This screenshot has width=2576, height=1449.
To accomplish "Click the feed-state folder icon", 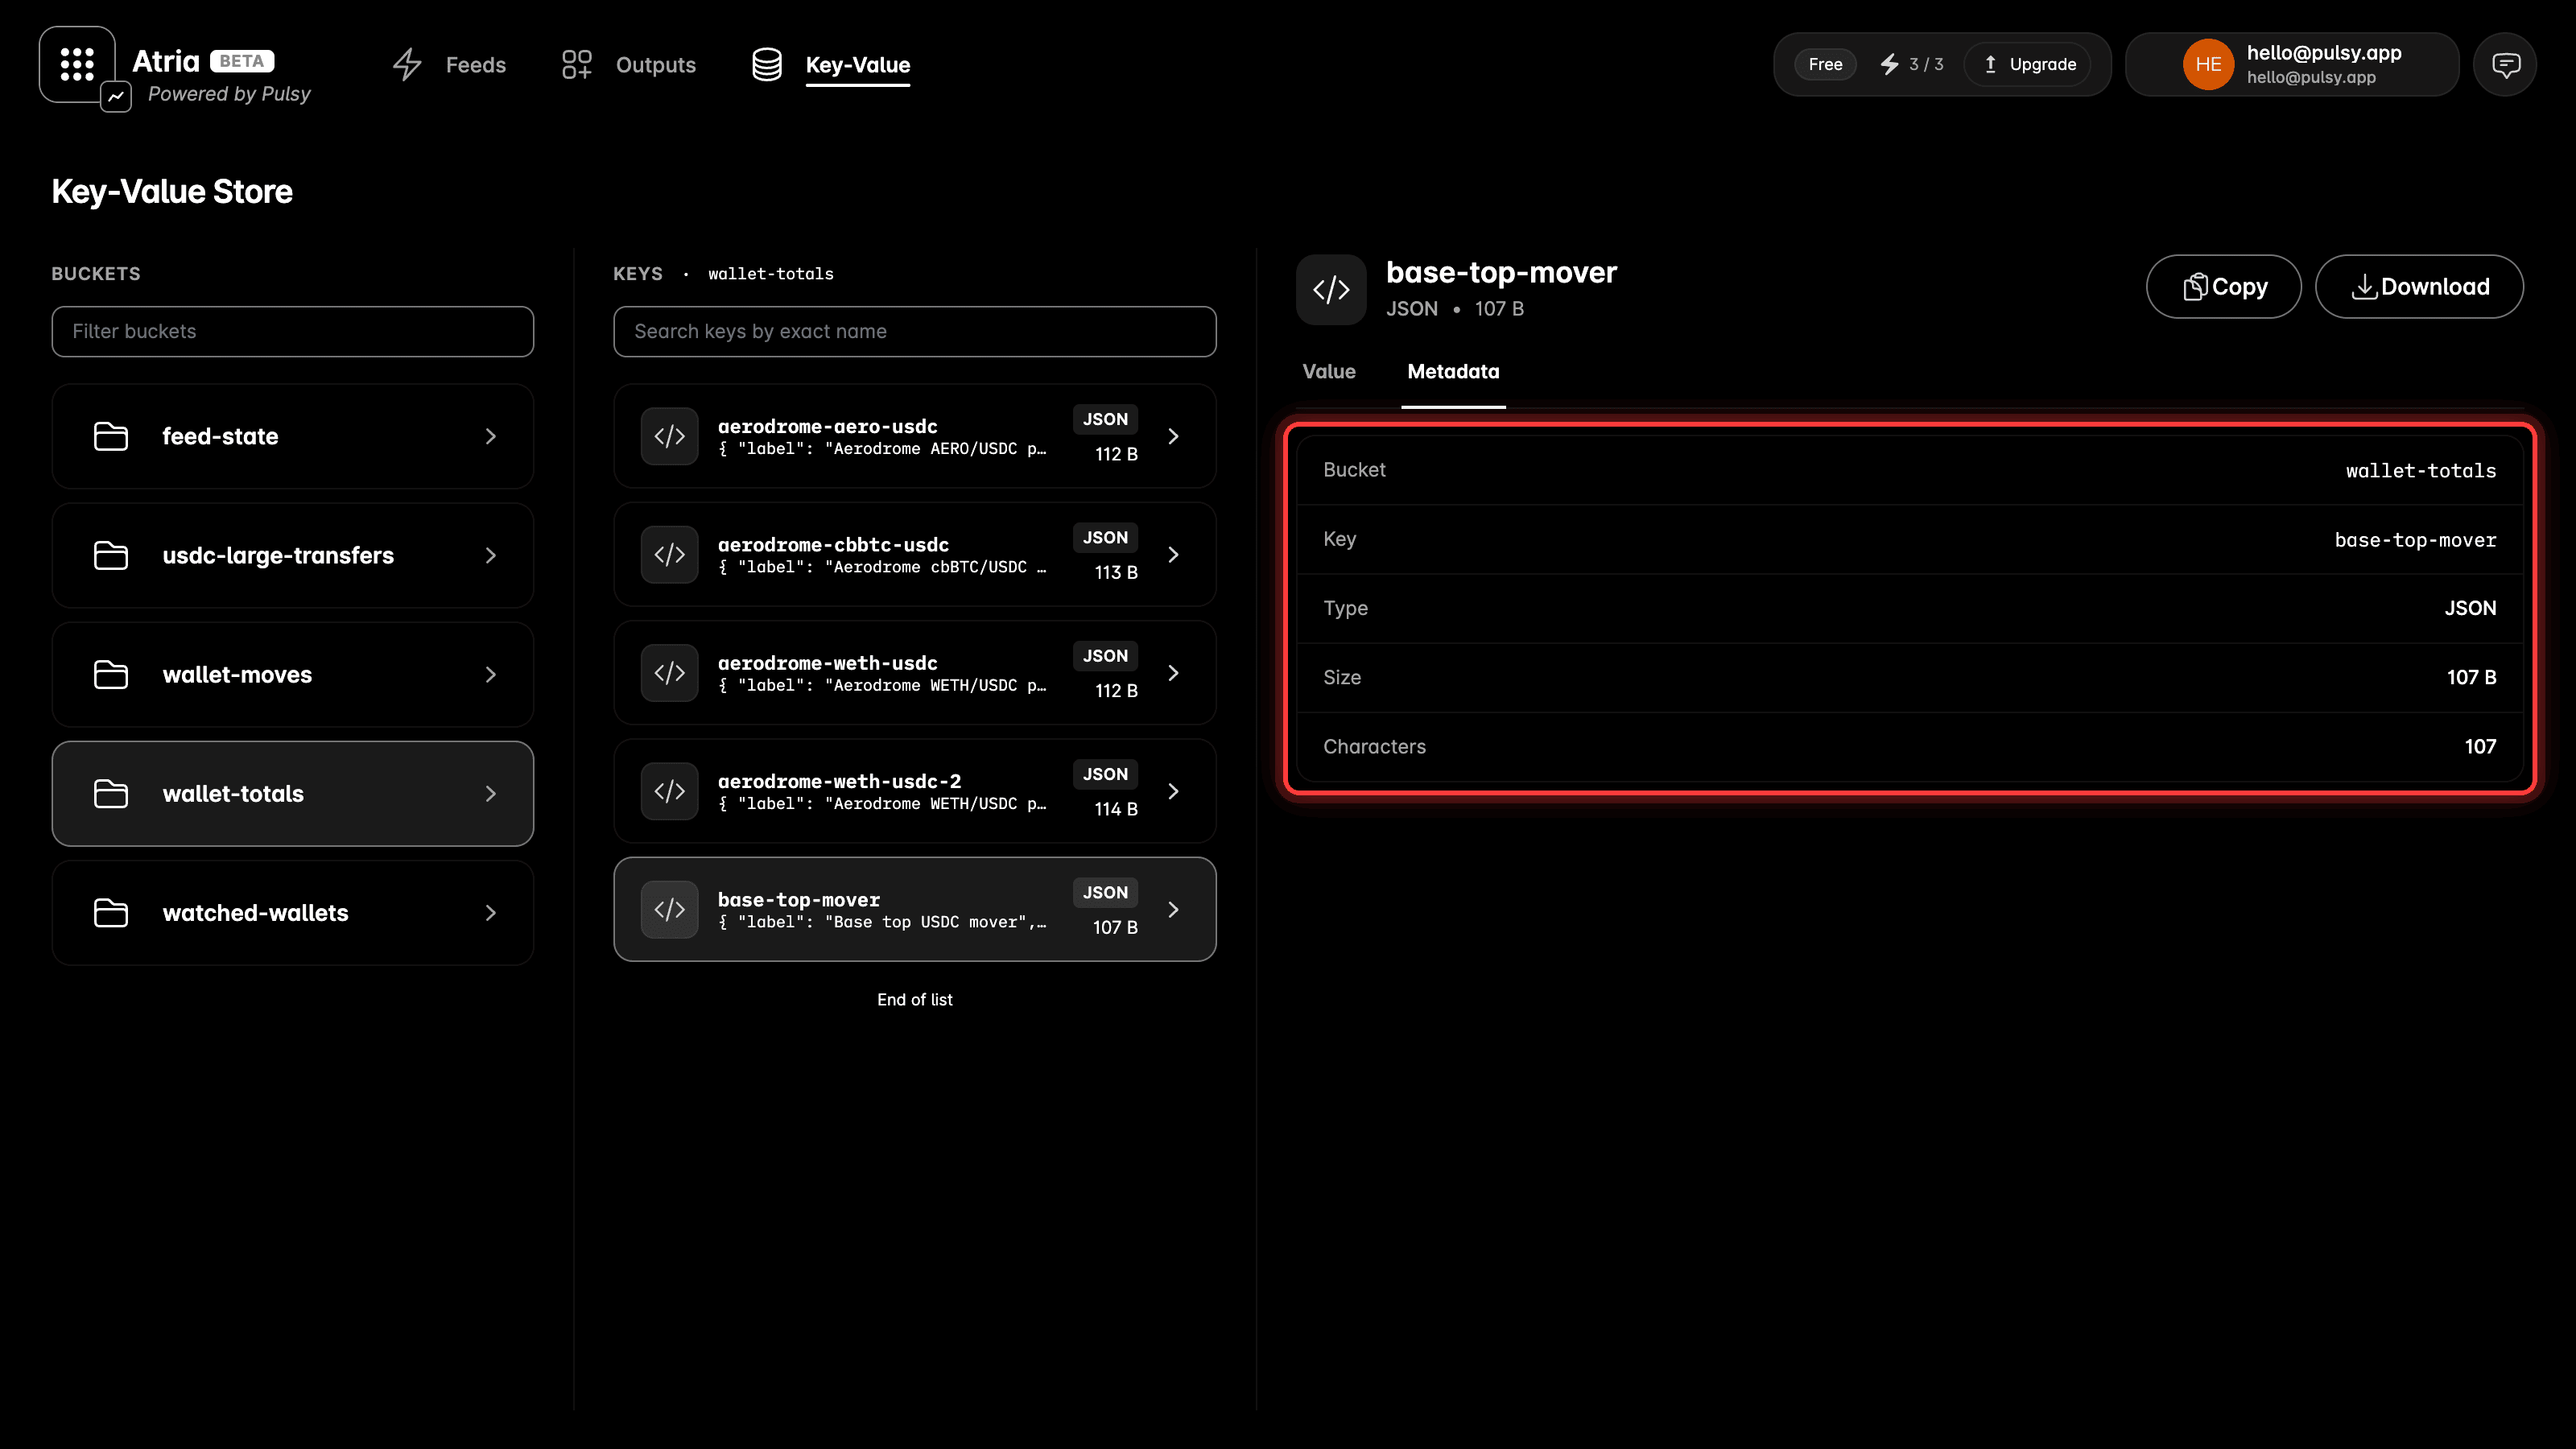I will click(111, 436).
